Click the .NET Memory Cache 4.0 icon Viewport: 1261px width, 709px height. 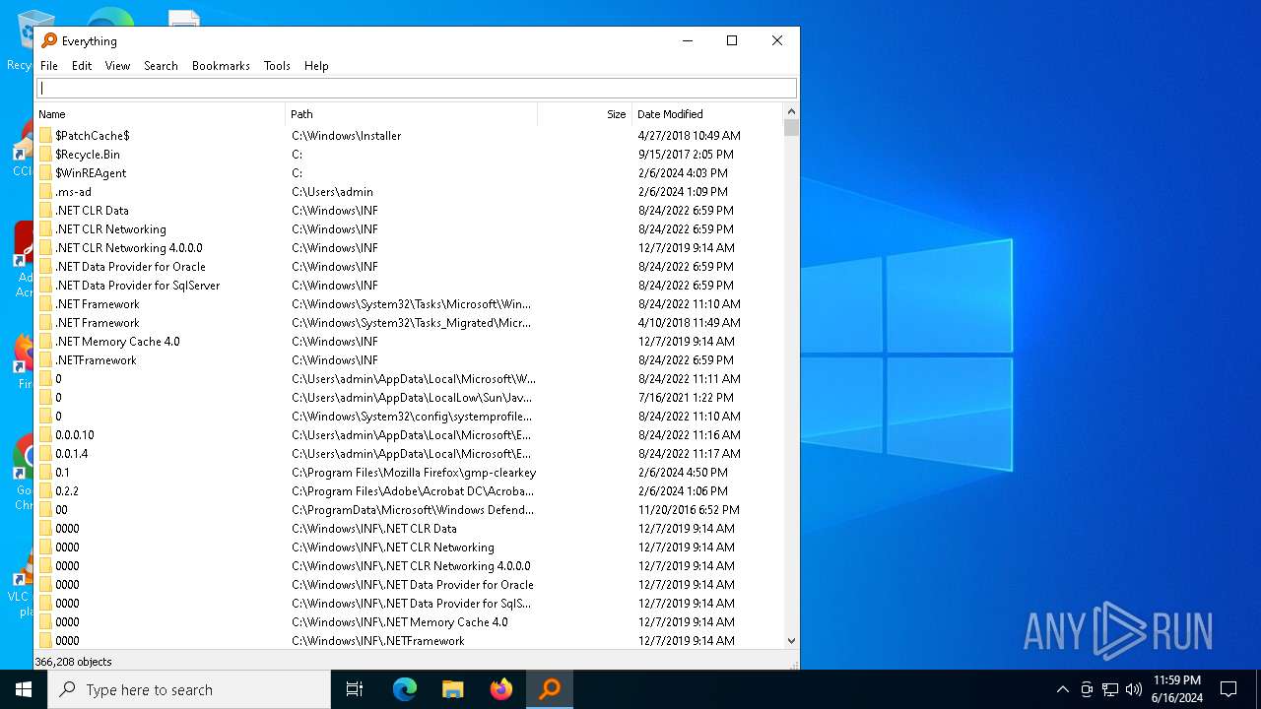[45, 341]
